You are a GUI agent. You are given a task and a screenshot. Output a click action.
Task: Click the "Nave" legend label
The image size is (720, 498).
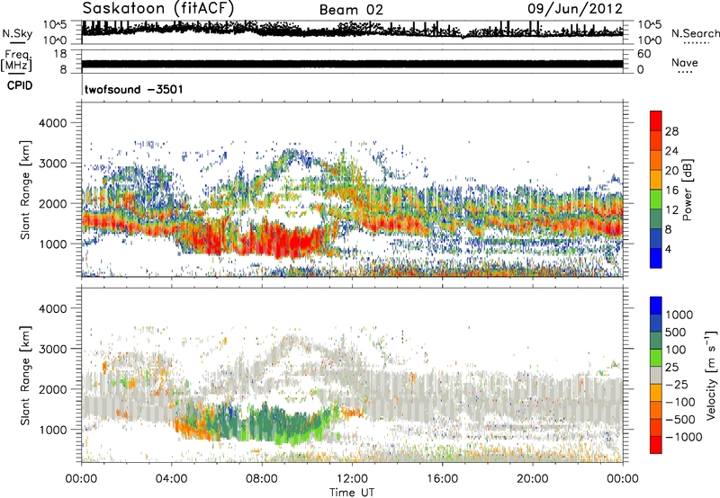[685, 62]
